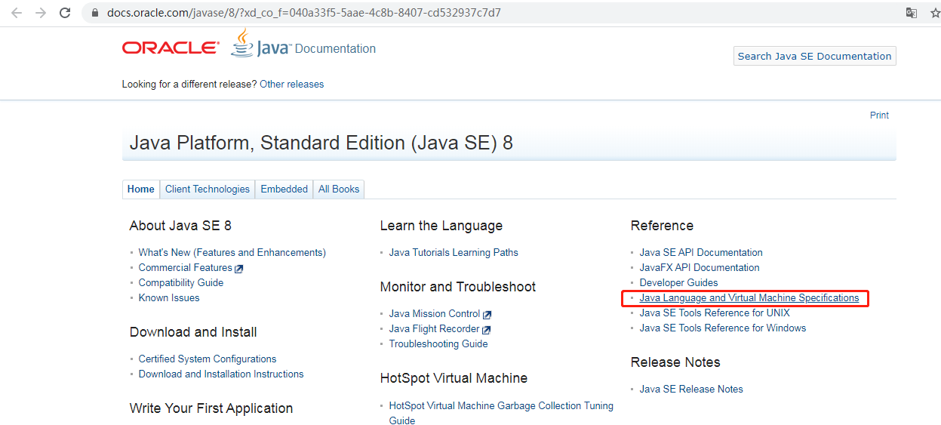Click the Write Your First Application heading
The image size is (941, 425).
click(211, 408)
